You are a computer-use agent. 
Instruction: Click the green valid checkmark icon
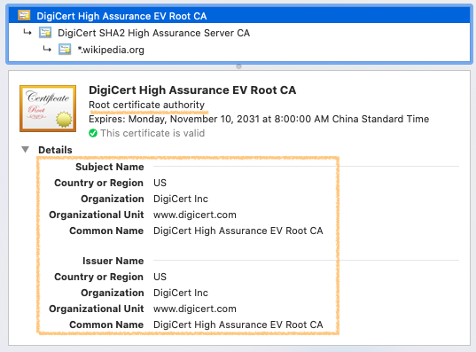coord(93,133)
